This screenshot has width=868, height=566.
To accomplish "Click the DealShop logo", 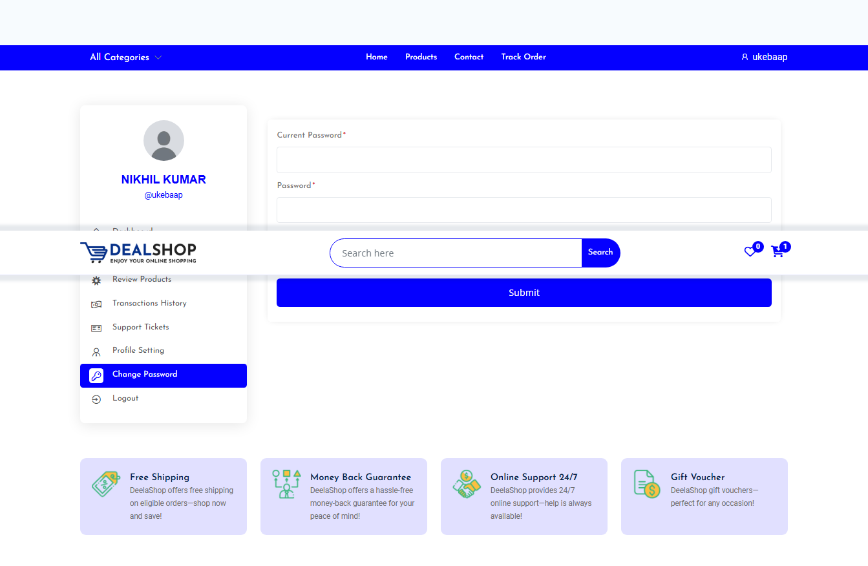I will click(138, 253).
